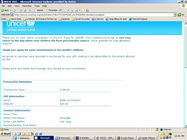Image resolution: width=187 pixels, height=140 pixels.
Task: Switch to the Script Player taskbar button
Action: [x=126, y=138]
